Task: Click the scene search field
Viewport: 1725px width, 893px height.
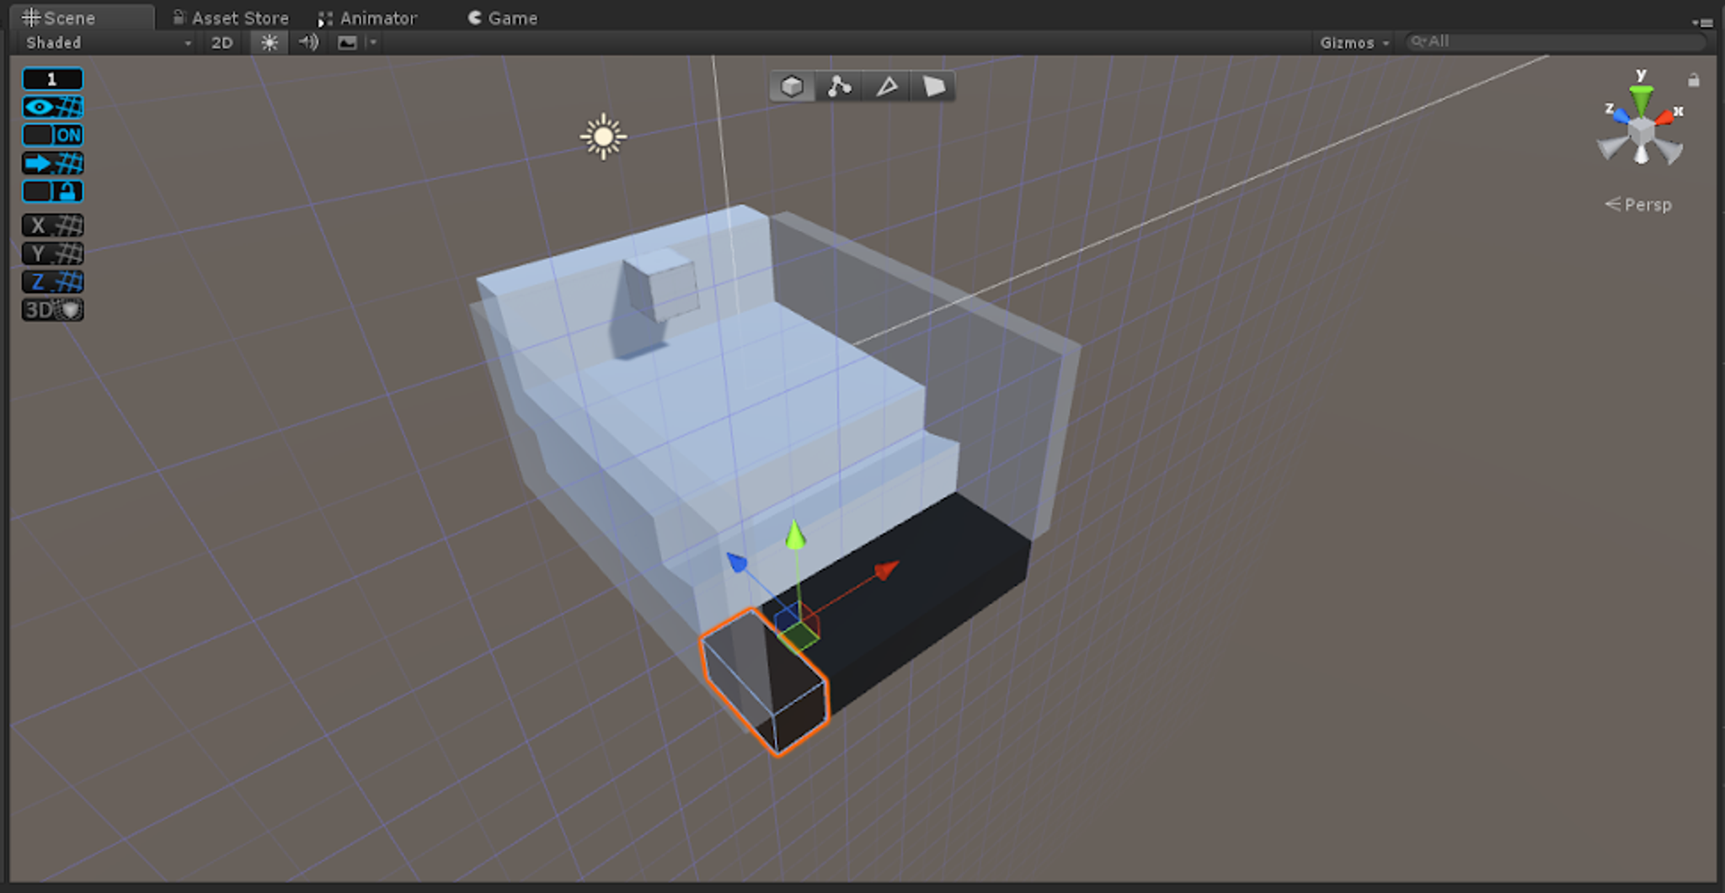Action: pyautogui.click(x=1557, y=41)
